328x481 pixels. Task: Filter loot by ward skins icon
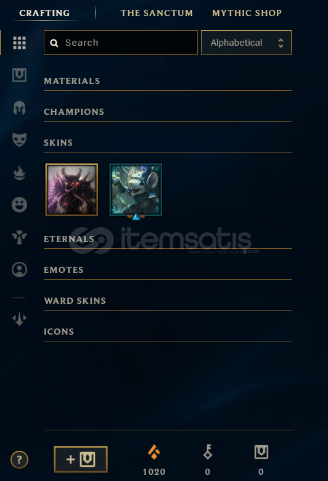(19, 237)
